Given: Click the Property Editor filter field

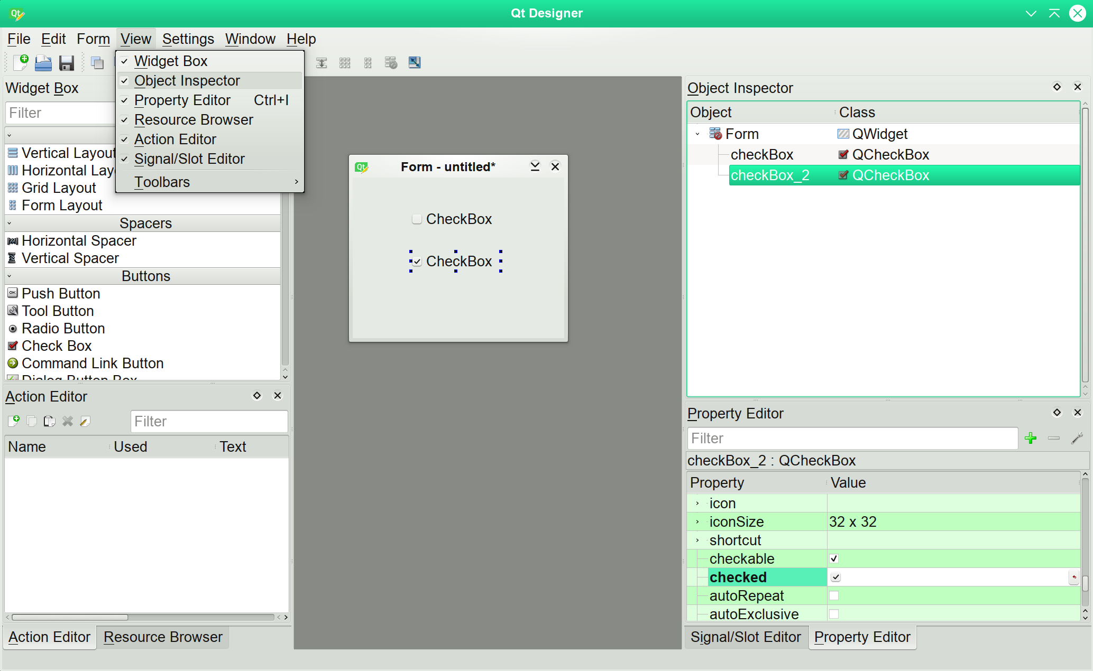Looking at the screenshot, I should click(x=852, y=438).
